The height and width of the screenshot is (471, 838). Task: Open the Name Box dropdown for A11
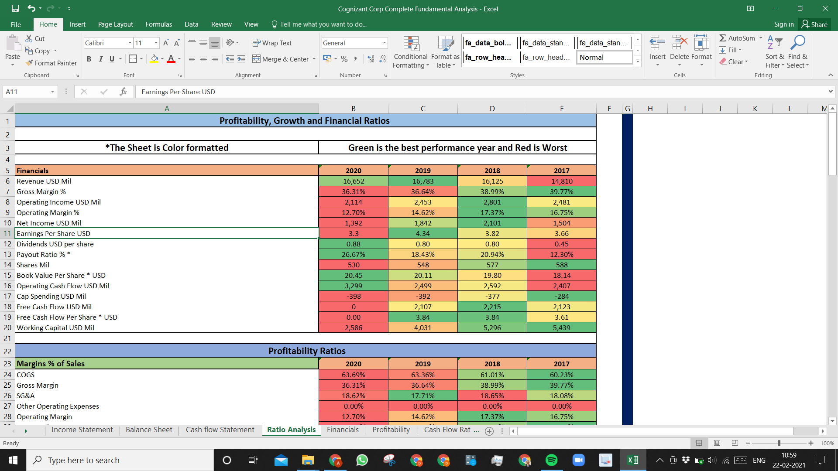[x=52, y=92]
